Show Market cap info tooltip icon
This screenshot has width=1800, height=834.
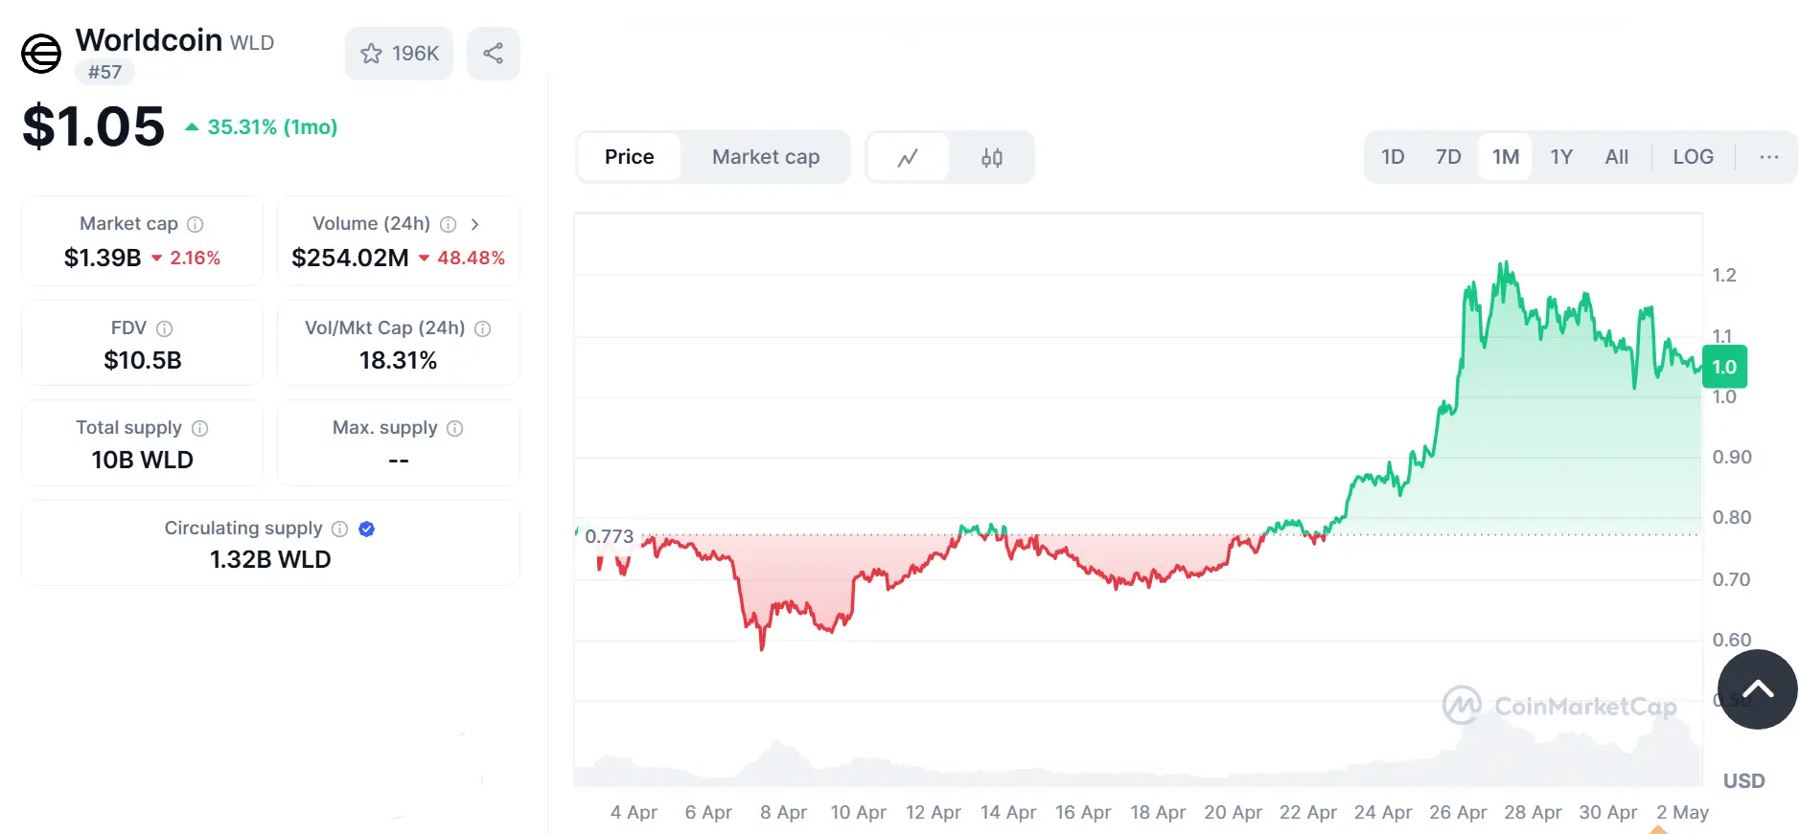point(196,224)
